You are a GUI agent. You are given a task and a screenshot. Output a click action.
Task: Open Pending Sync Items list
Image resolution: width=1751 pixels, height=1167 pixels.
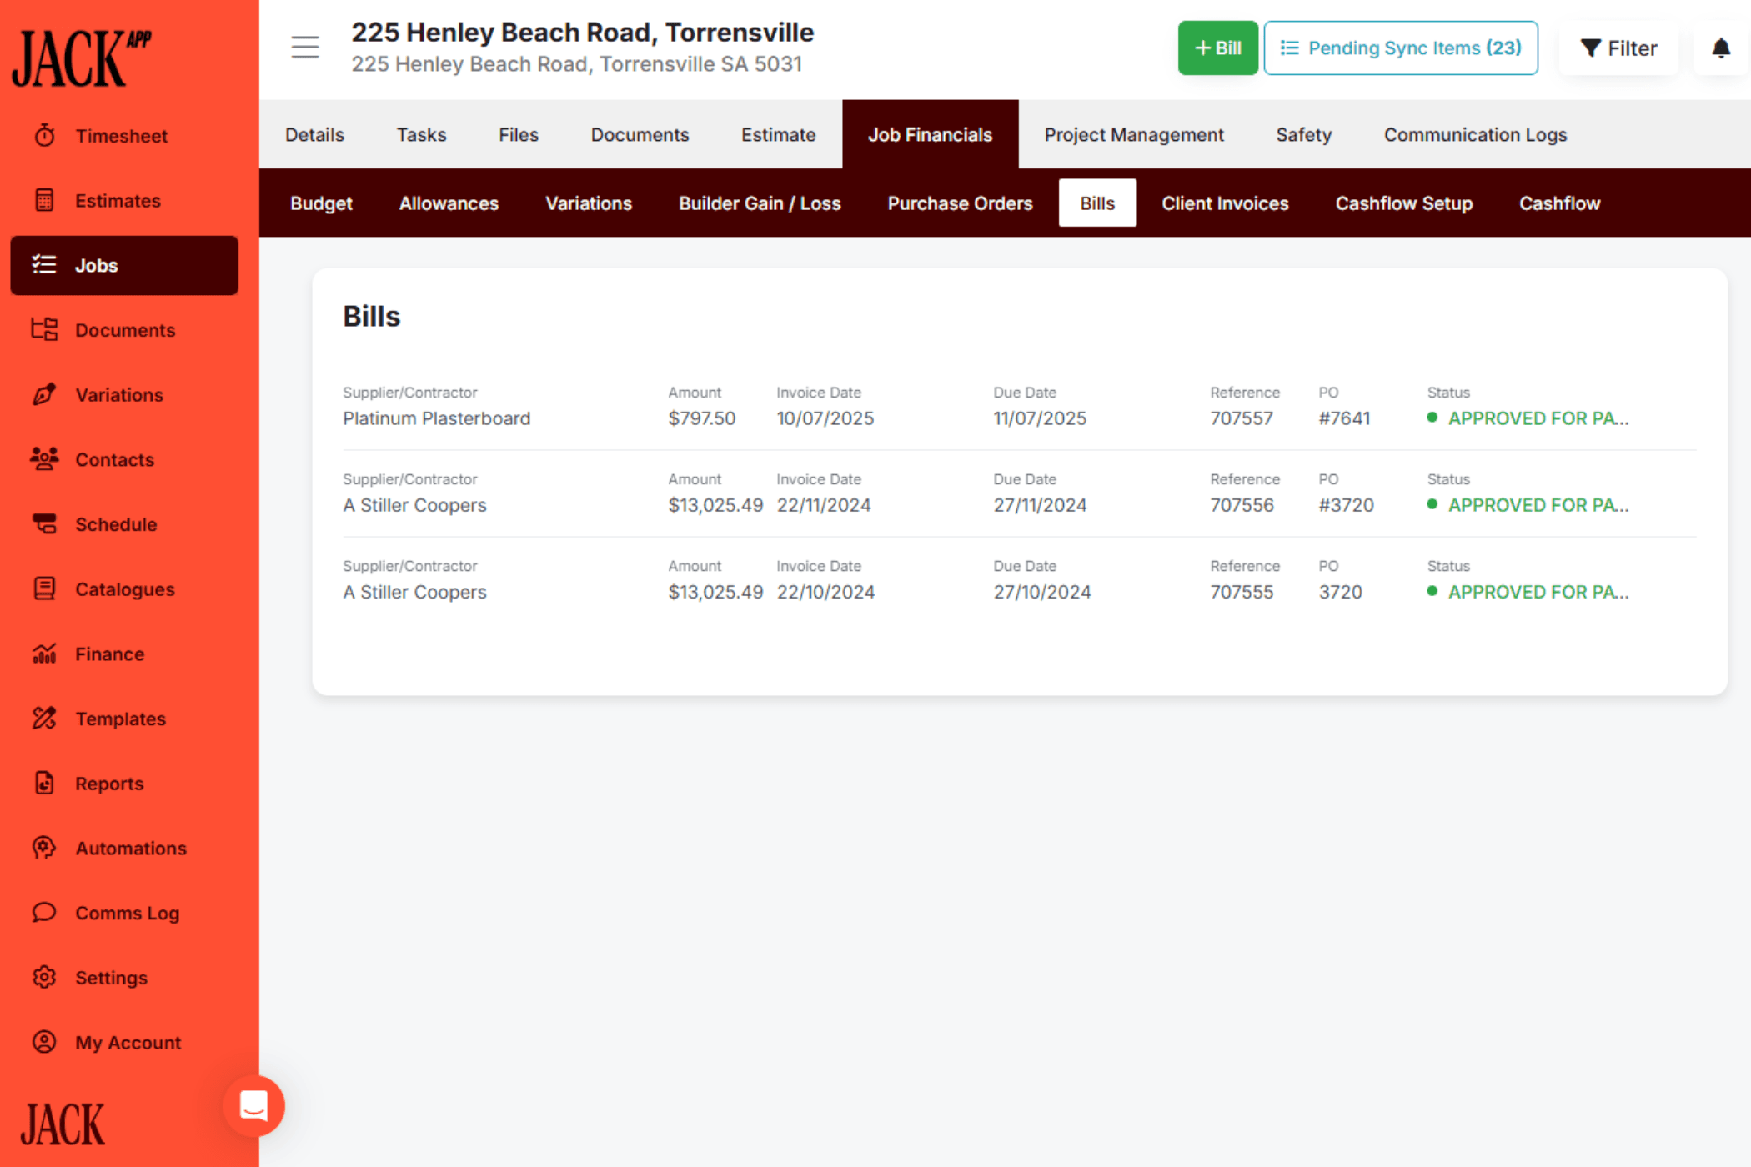click(1401, 48)
